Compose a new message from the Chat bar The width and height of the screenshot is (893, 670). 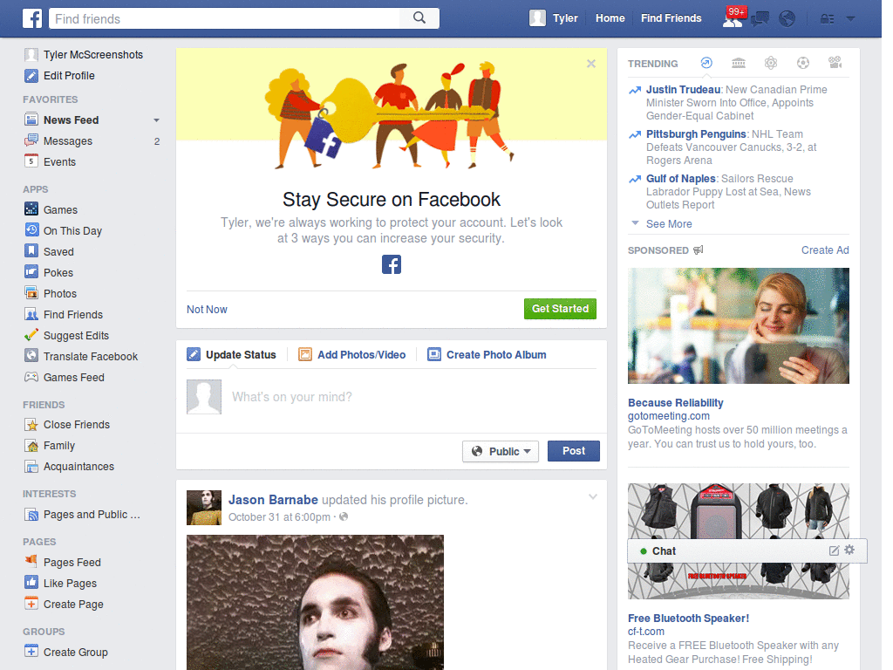tap(835, 550)
